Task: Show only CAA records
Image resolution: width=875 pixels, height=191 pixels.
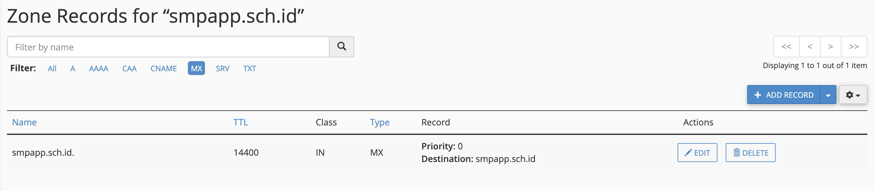Action: [x=129, y=69]
